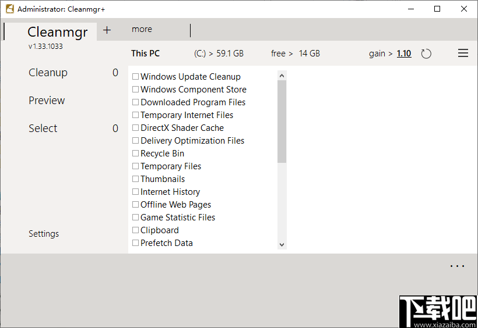Enable Delivery Optimization Files checkbox
The height and width of the screenshot is (328, 478).
[135, 140]
